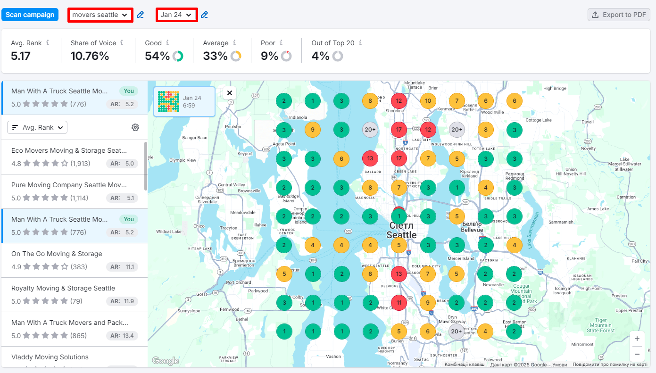Click the red 13 pin near West Seattle
Viewport: 656px width, 373px height.
point(399,274)
